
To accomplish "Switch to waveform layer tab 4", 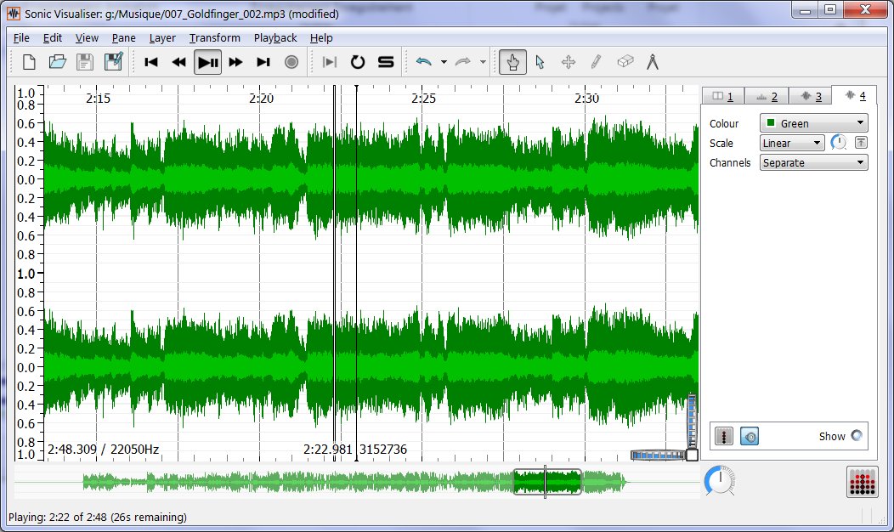I will 855,95.
